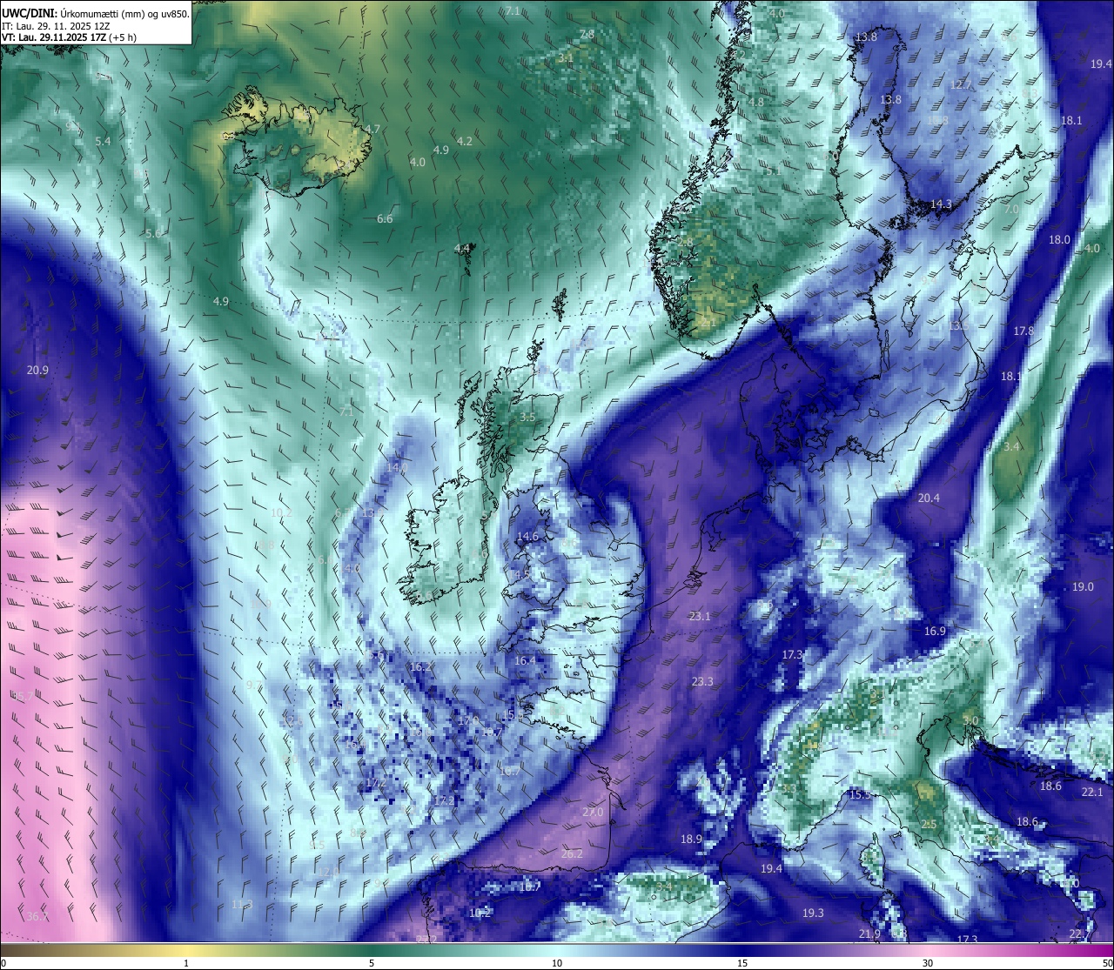The image size is (1114, 970).
Task: Click the 16.9 value north of the Alps
Action: click(x=935, y=631)
